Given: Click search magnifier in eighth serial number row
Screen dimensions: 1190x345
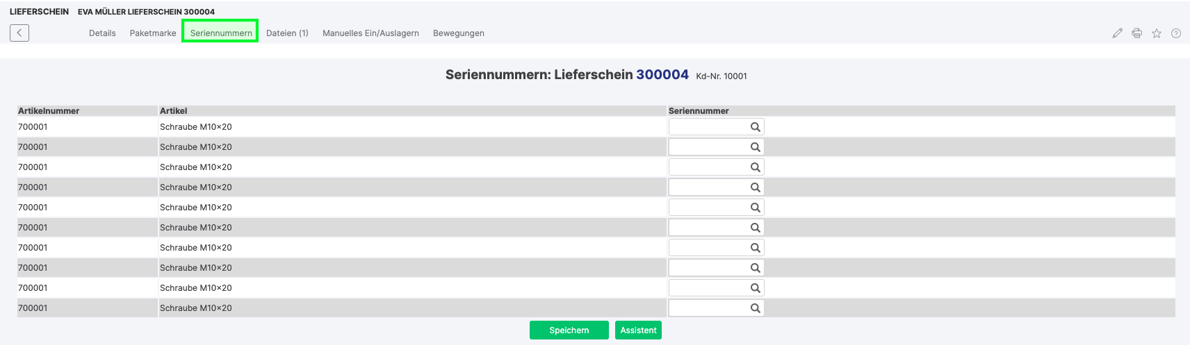Looking at the screenshot, I should (x=755, y=268).
